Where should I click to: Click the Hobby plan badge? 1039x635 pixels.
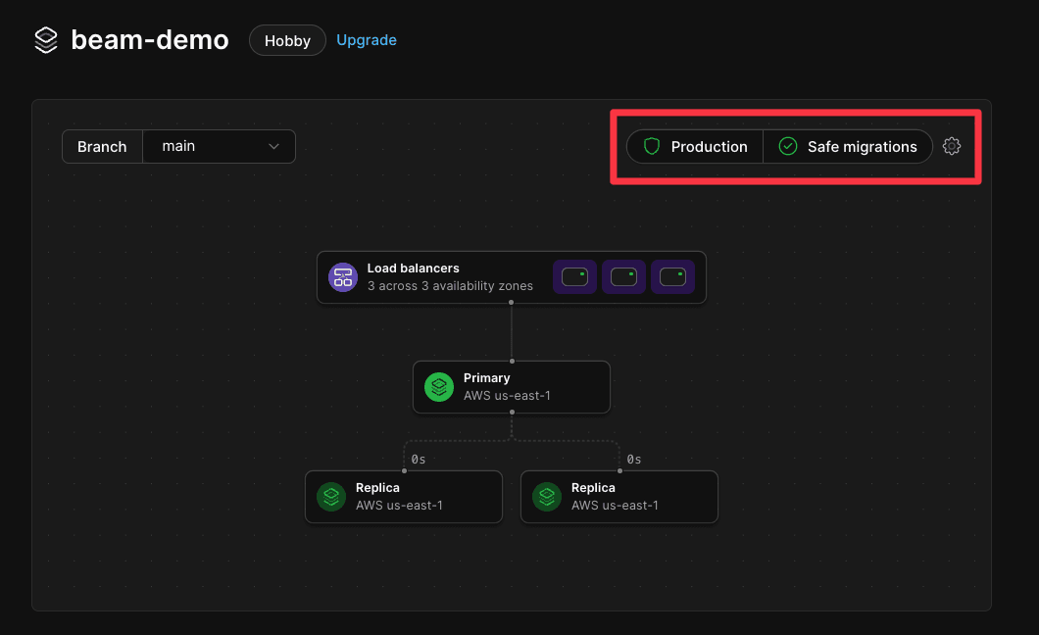click(x=287, y=40)
